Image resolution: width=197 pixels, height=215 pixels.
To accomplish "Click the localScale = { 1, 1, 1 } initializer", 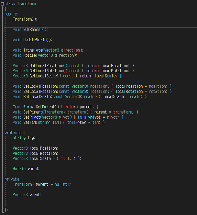I will [55, 159].
